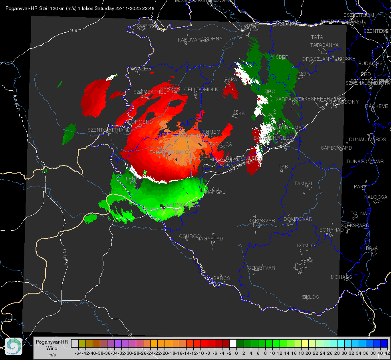Click the KAPUVAR city label
This screenshot has height=360, width=391.
pyautogui.click(x=189, y=40)
